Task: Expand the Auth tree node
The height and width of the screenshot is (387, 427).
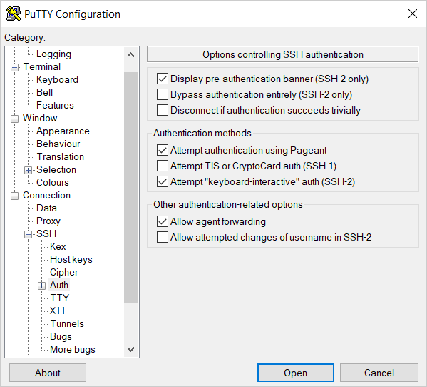Action: tap(41, 286)
